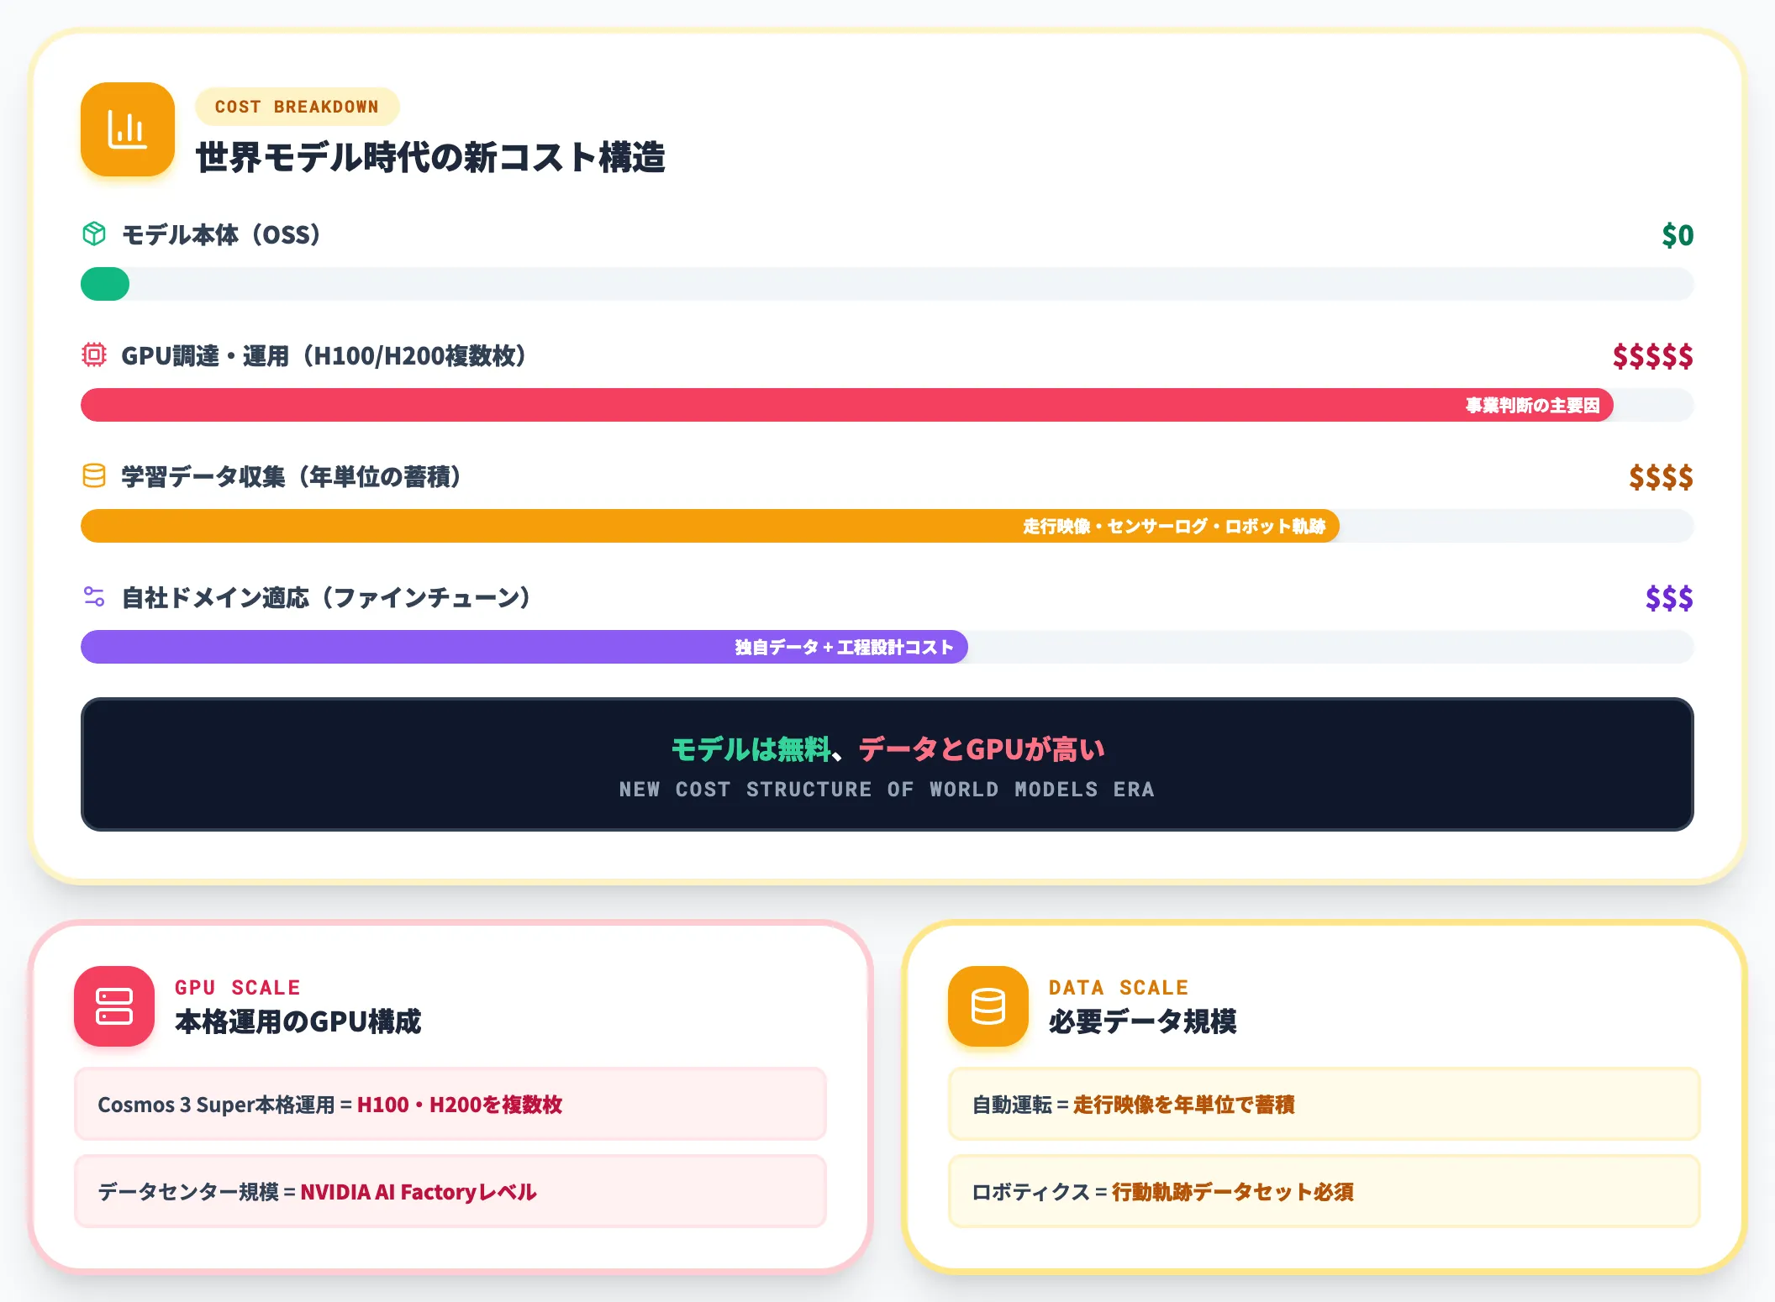Click the モデル本体（OSS） row label
The image size is (1775, 1302).
point(221,234)
